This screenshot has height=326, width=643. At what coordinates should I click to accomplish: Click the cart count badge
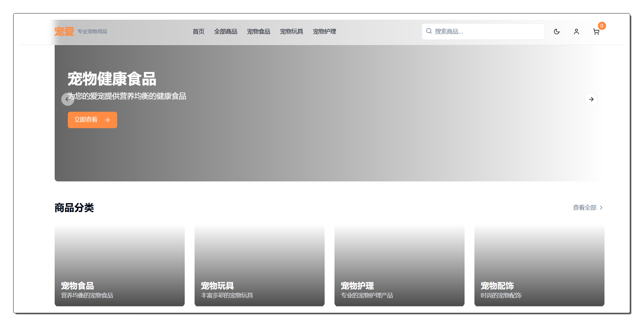point(602,26)
